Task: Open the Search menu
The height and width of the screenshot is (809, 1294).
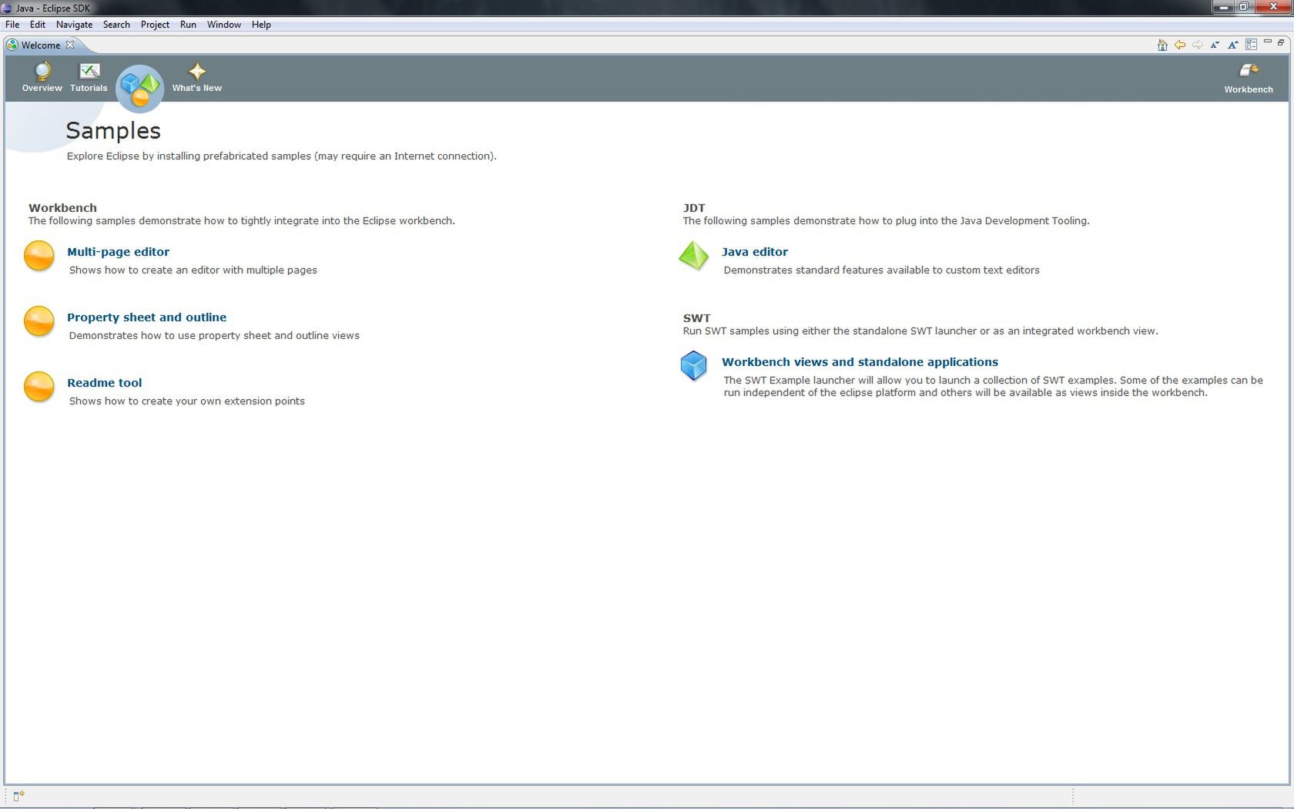Action: point(116,25)
